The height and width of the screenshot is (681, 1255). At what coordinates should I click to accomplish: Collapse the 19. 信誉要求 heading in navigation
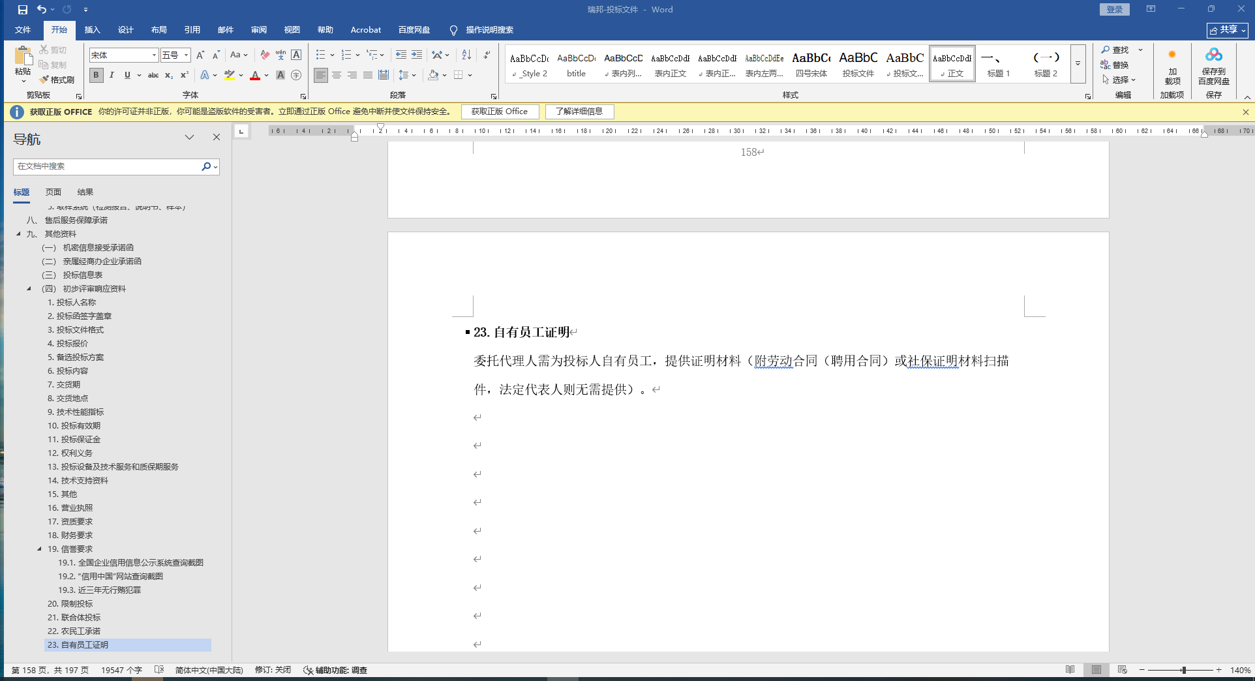pyautogui.click(x=39, y=549)
